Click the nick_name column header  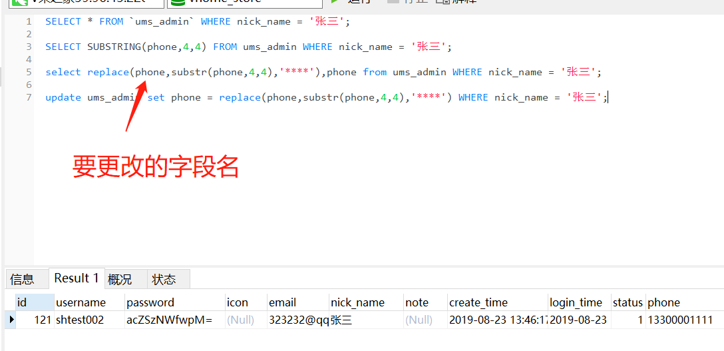(x=366, y=302)
